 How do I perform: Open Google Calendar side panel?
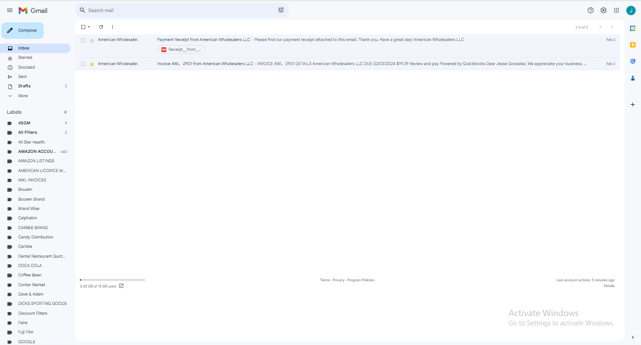(x=633, y=28)
